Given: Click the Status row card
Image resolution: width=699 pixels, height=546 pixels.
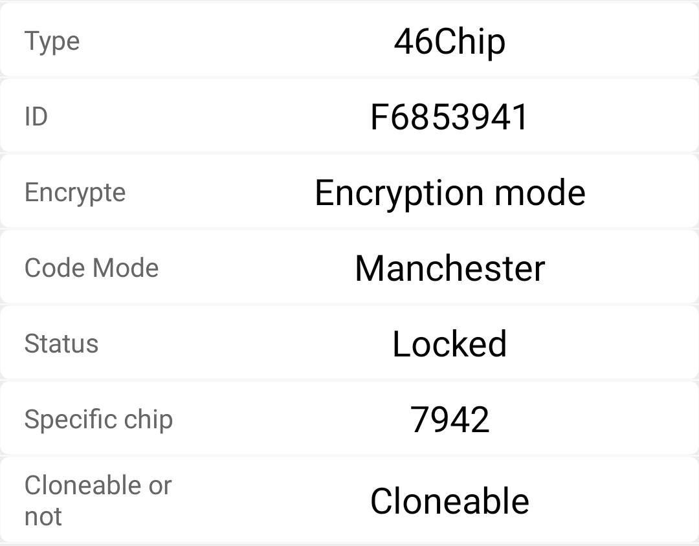Looking at the screenshot, I should tap(349, 343).
